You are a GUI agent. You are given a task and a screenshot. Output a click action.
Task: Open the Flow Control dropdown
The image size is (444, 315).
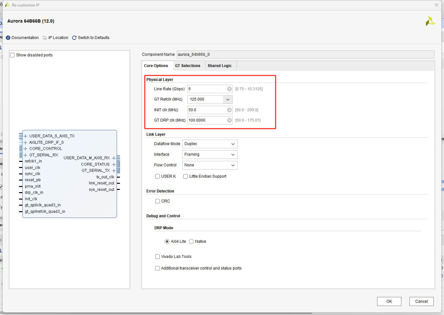click(210, 165)
